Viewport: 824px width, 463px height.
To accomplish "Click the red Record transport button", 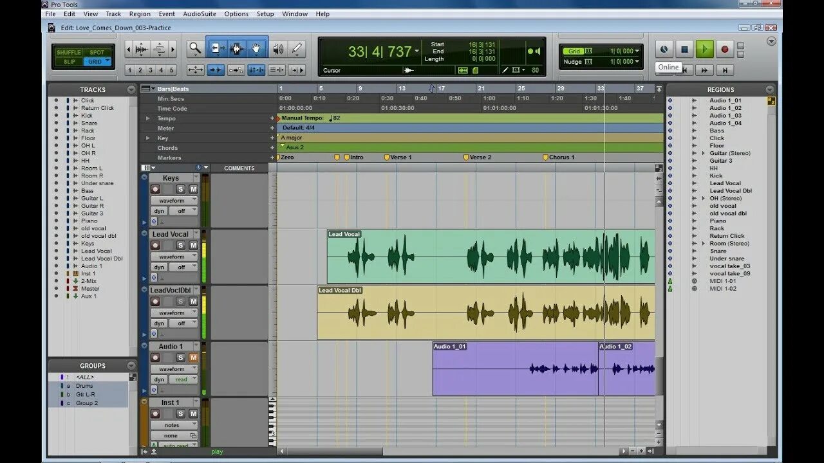I will click(x=724, y=49).
